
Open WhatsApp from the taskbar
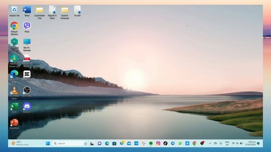(x=180, y=144)
